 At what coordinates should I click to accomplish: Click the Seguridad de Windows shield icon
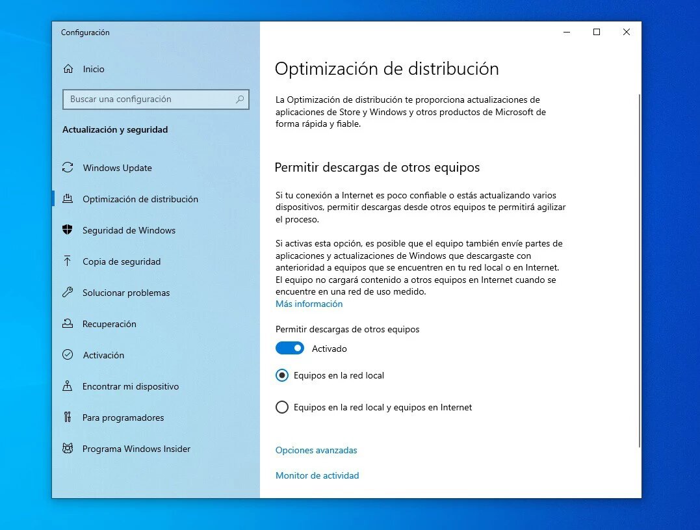(68, 230)
